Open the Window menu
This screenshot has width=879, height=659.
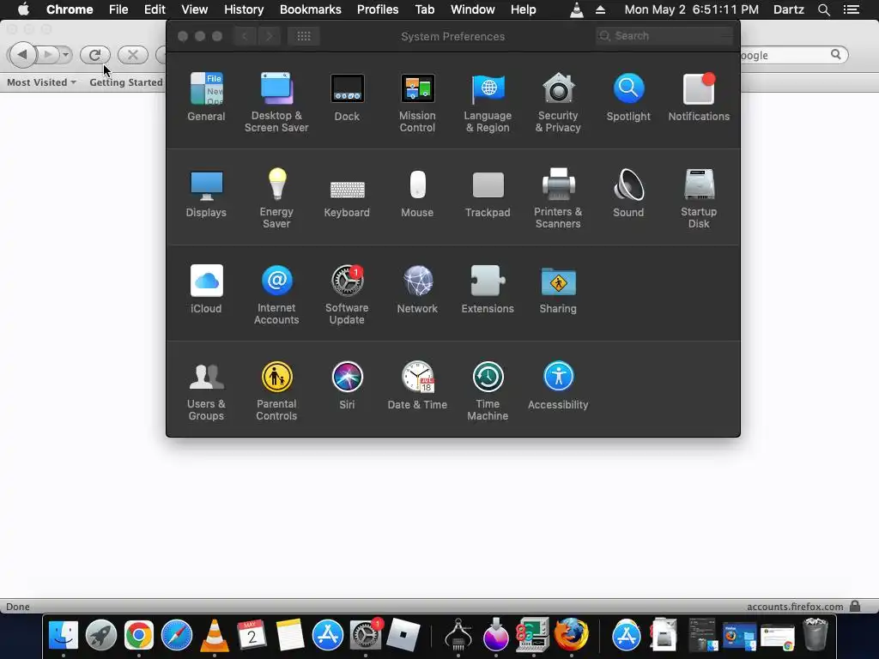[473, 9]
